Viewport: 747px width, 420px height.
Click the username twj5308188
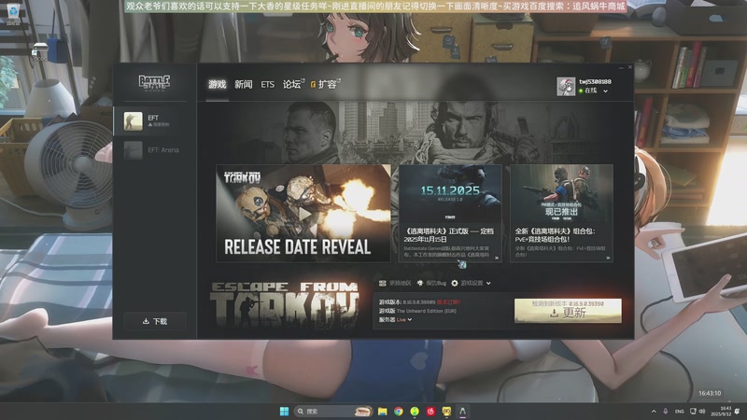click(x=595, y=81)
